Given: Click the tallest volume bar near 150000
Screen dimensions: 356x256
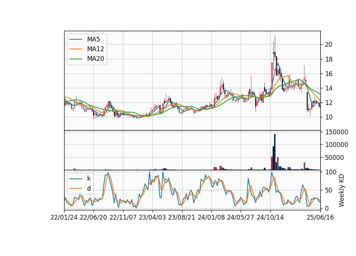Looking at the screenshot, I should click(275, 152).
